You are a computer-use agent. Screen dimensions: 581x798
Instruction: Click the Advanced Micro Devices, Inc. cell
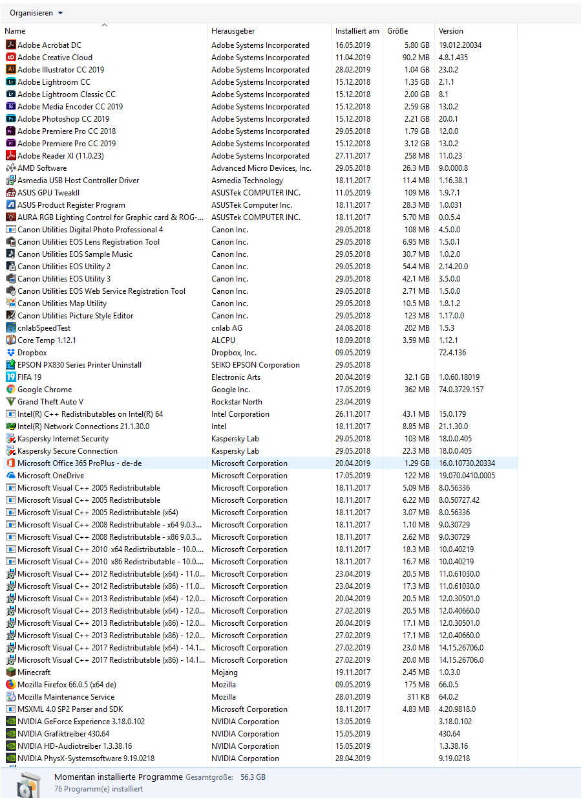[x=261, y=168]
